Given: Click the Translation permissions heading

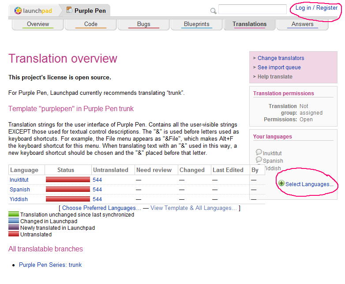Looking at the screenshot, I should pos(283,93).
